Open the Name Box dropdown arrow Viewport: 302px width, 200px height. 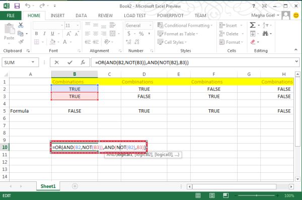pyautogui.click(x=33, y=62)
